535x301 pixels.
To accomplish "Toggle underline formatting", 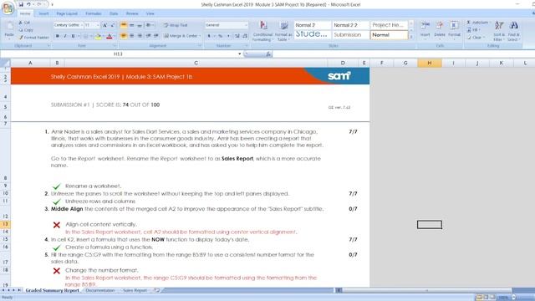I will point(73,36).
